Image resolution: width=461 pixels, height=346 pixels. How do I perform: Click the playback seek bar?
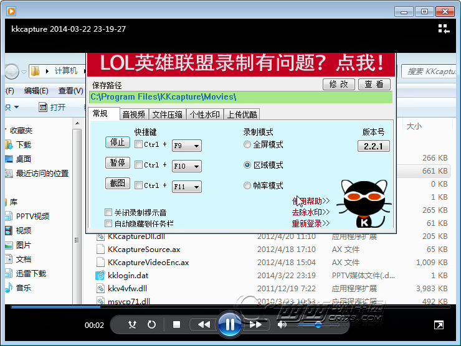click(x=230, y=307)
